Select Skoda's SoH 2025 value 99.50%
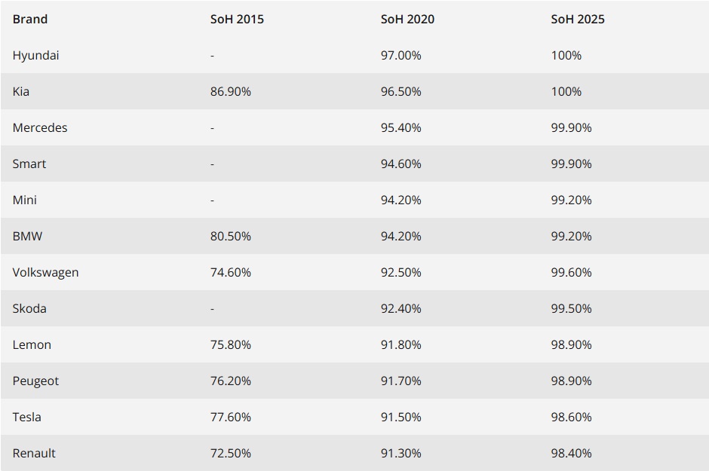The height and width of the screenshot is (471, 709). pyautogui.click(x=571, y=308)
